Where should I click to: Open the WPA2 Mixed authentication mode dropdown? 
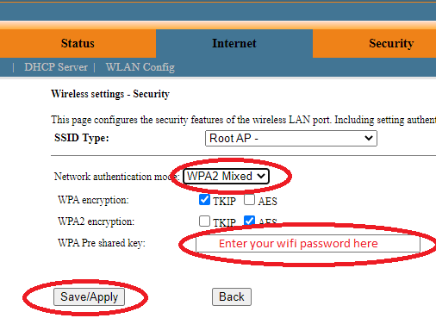pyautogui.click(x=226, y=176)
